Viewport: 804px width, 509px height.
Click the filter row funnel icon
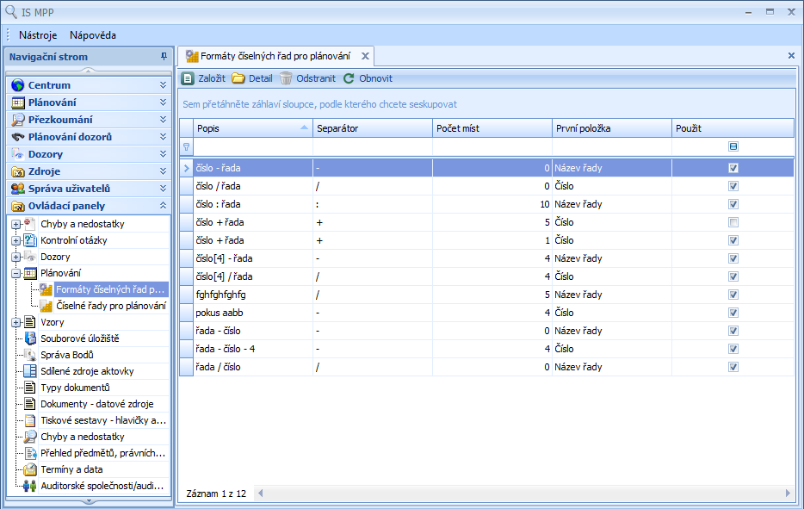click(186, 146)
